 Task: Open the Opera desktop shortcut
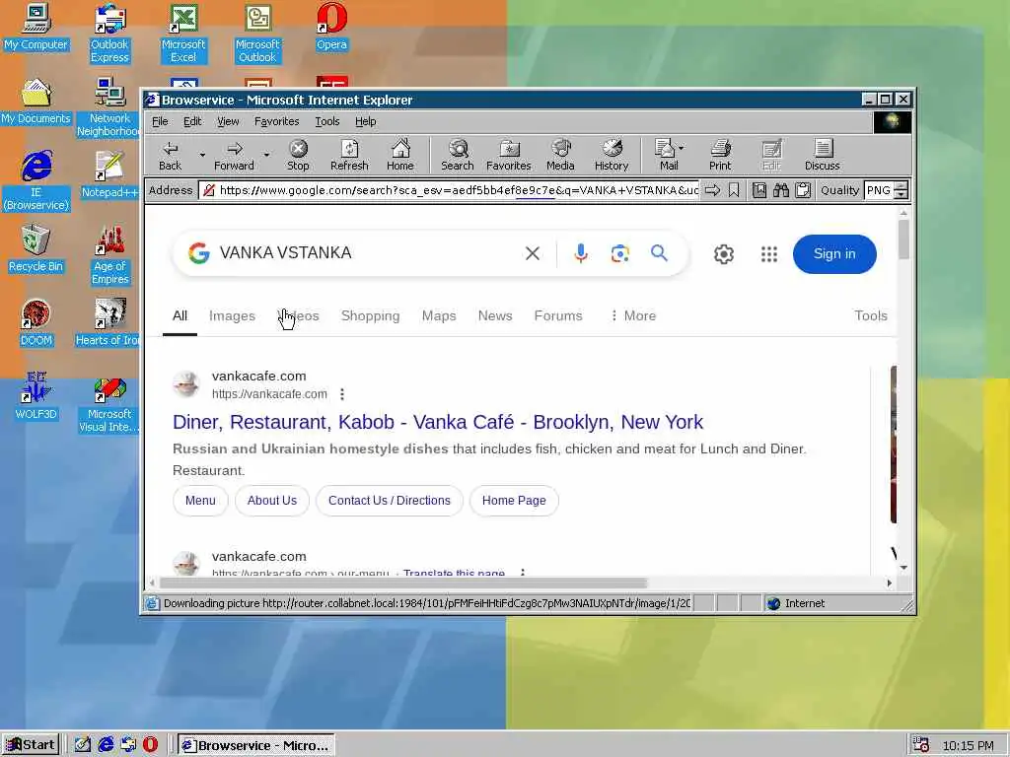[331, 27]
